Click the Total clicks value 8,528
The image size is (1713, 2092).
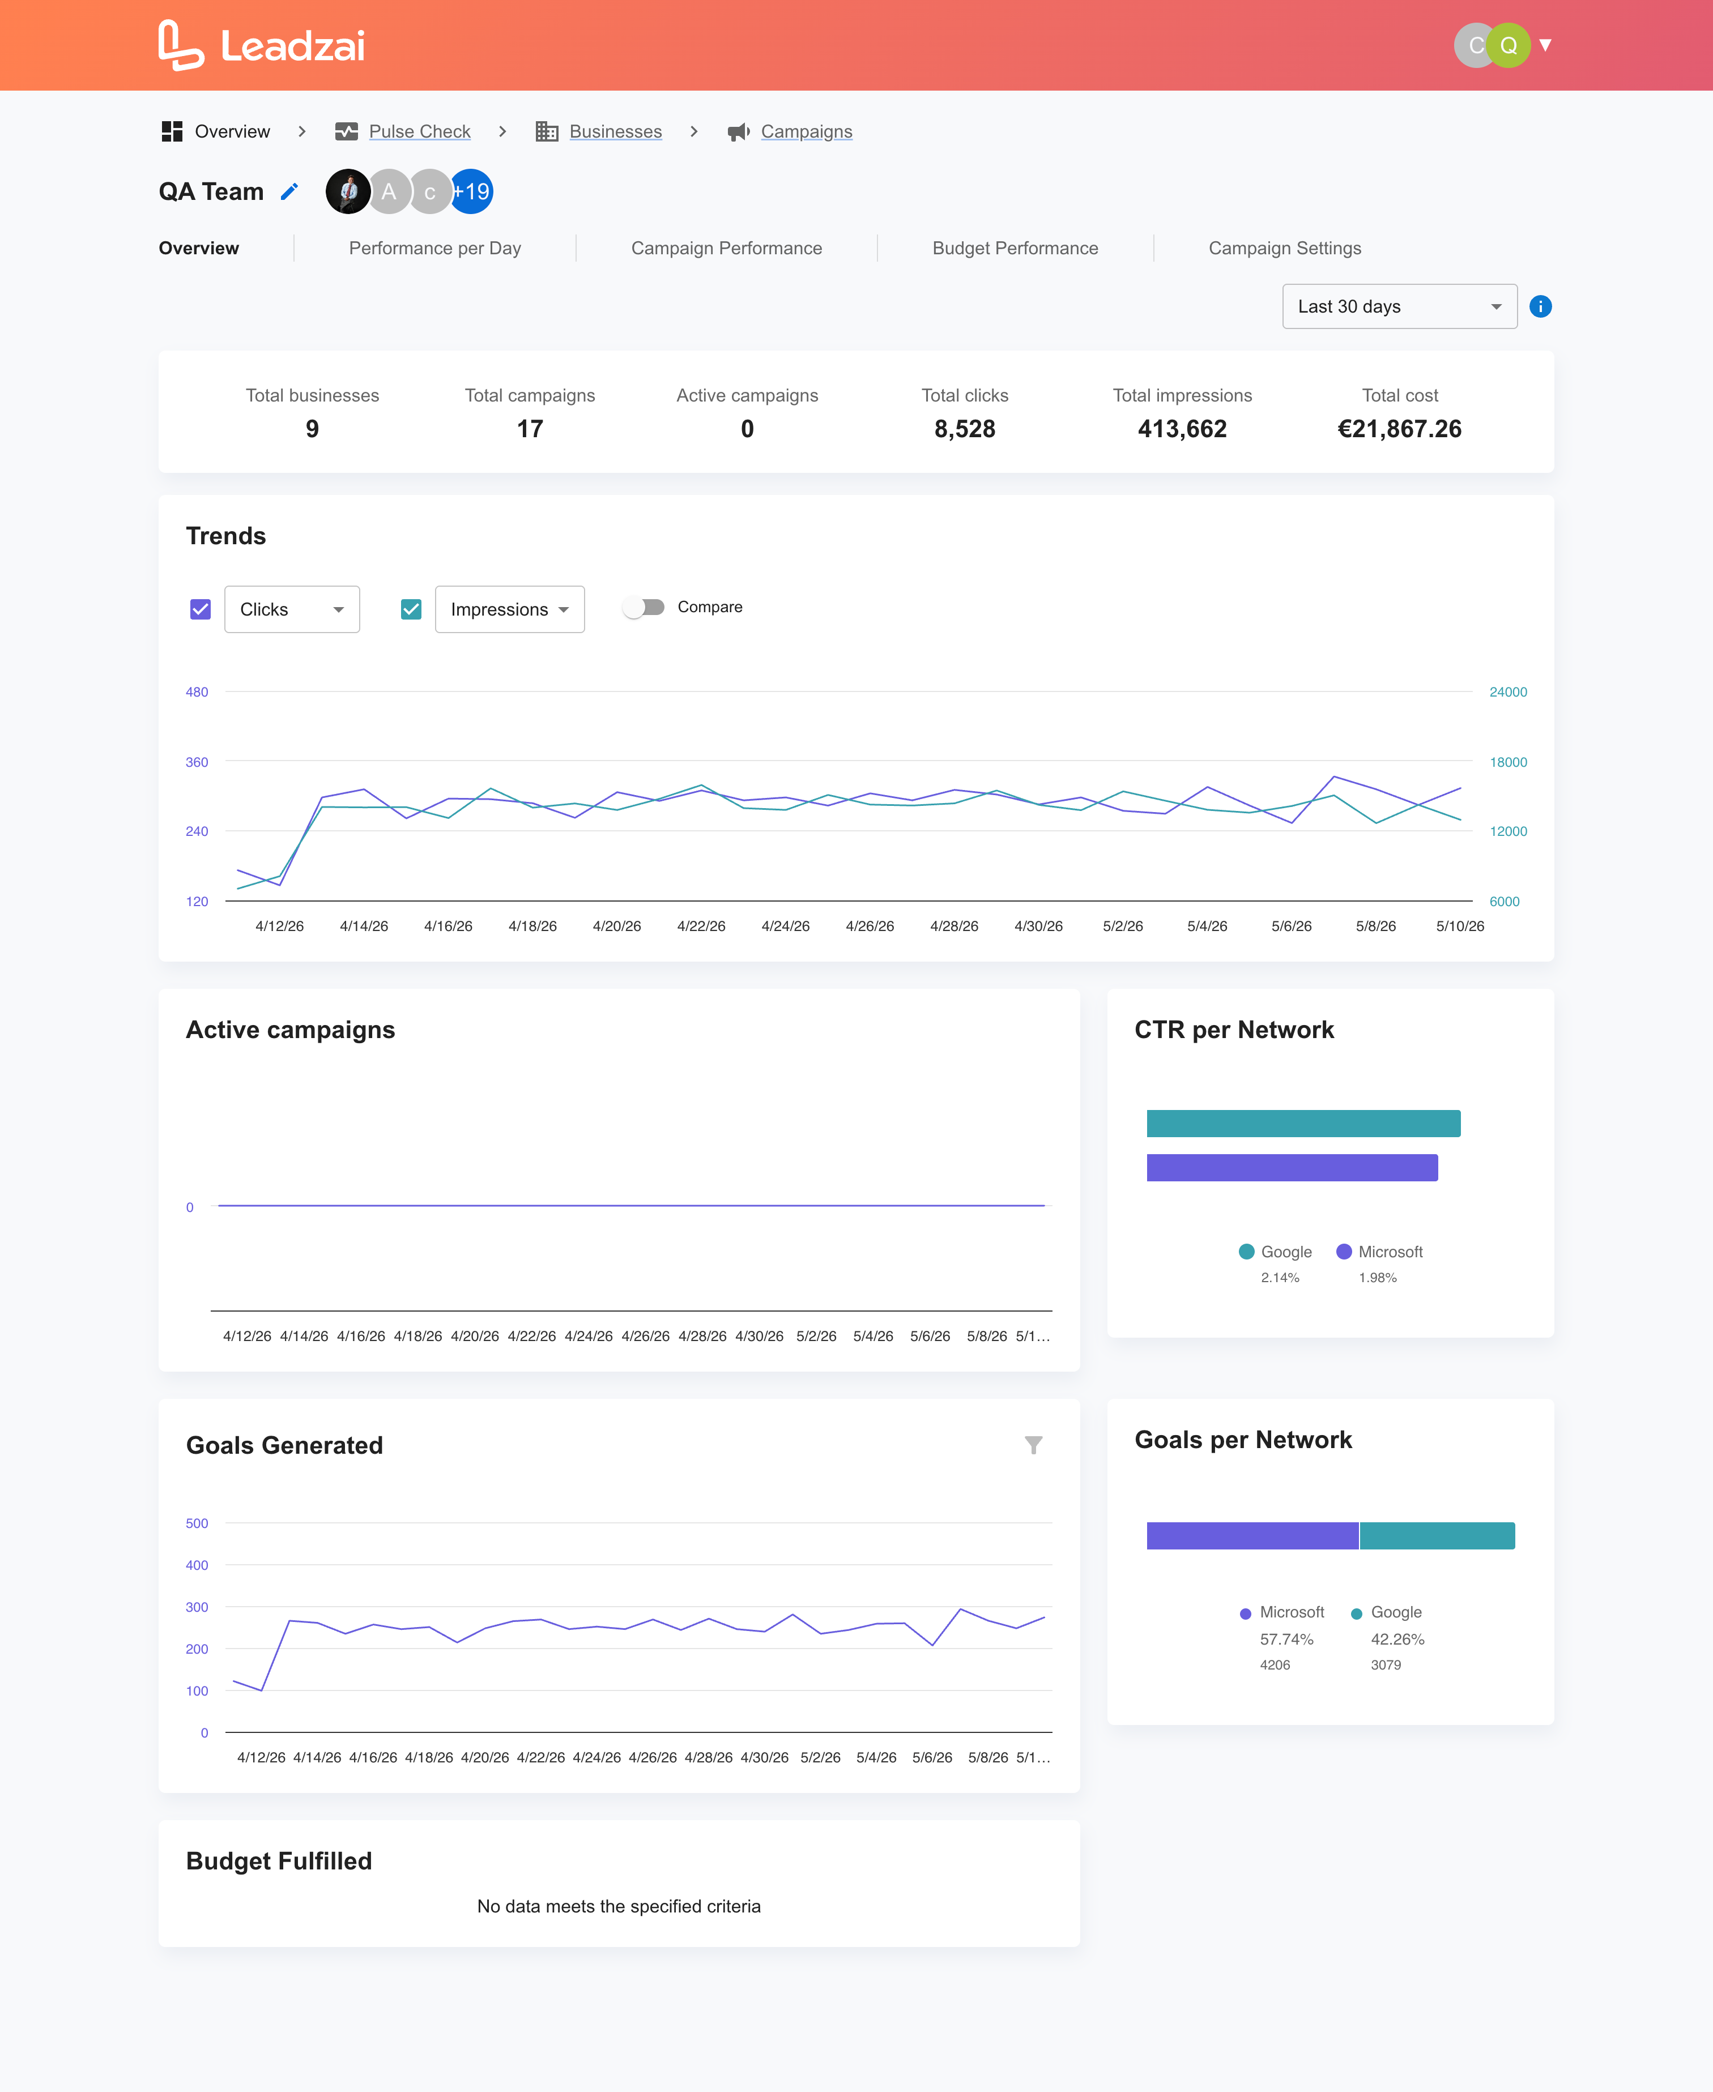(965, 429)
